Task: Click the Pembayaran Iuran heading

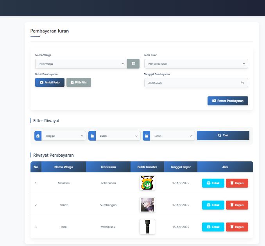Action: [50, 31]
